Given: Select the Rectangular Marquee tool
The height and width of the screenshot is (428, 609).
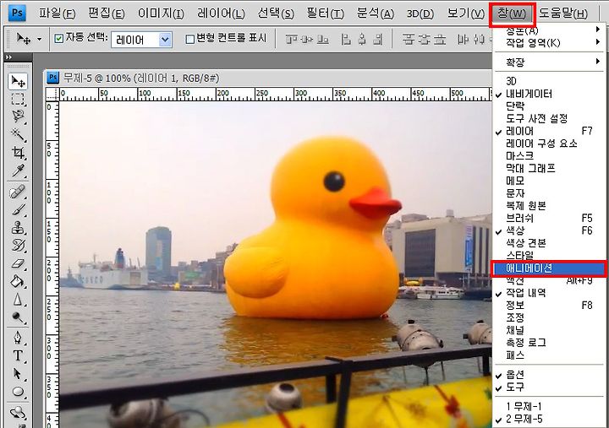Looking at the screenshot, I should (18, 100).
